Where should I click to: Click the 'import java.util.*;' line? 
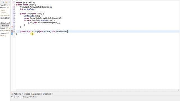(x=25, y=3)
